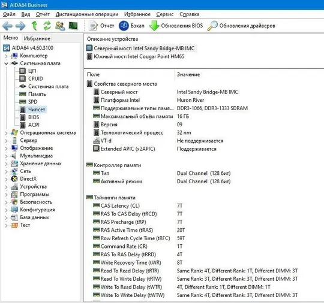
Task: Open the Сервис menu
Action: pos(164,14)
